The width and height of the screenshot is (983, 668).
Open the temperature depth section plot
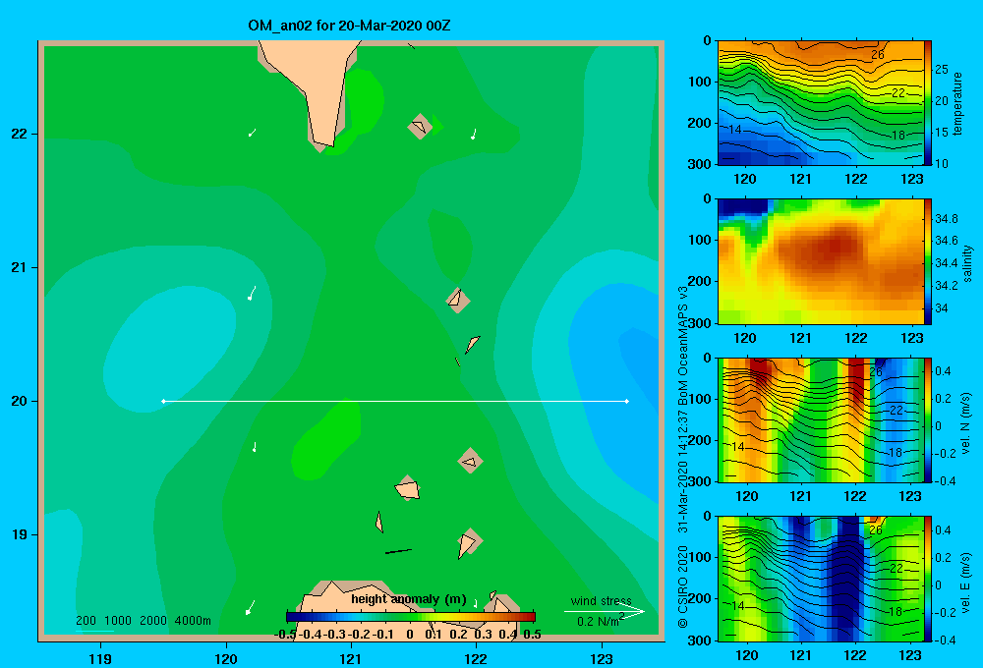821,103
